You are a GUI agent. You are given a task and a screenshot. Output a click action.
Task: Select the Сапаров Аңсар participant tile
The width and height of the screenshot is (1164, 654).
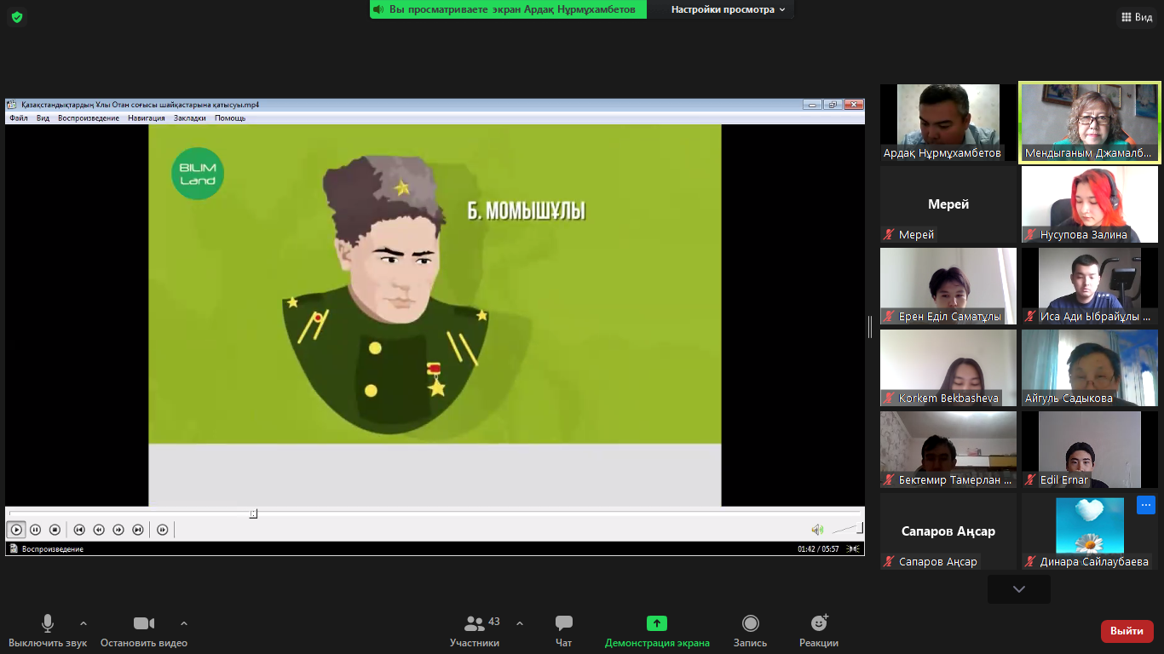tap(948, 531)
